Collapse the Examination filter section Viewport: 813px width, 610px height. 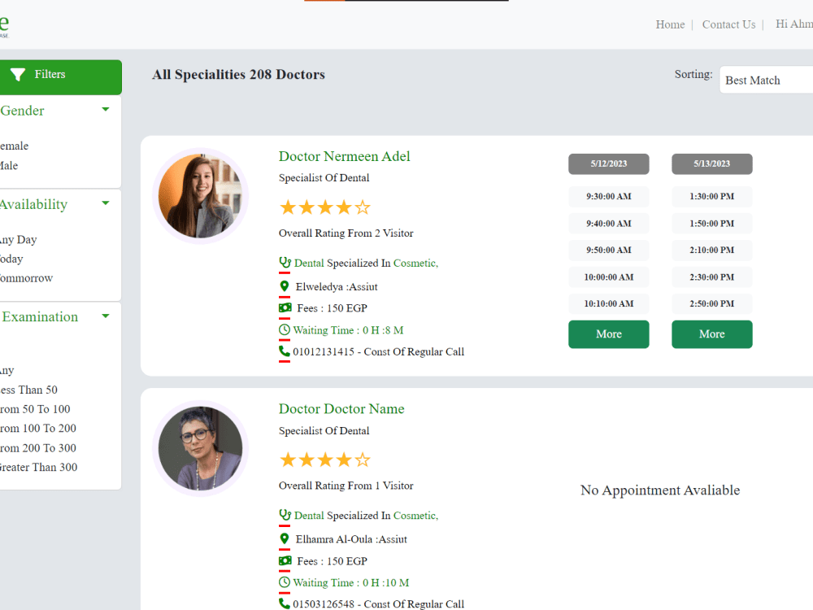pyautogui.click(x=106, y=316)
